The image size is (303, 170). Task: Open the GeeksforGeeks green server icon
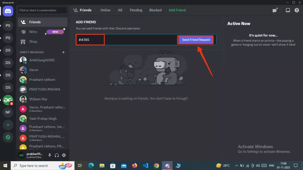pos(8,100)
